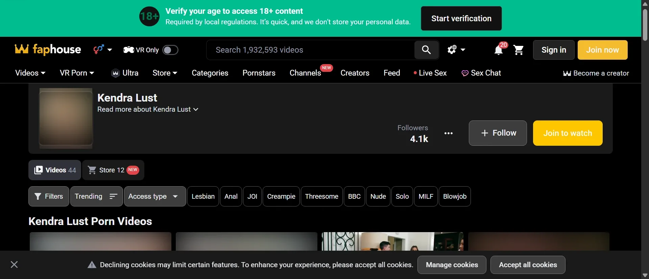Click the Join to watch button
This screenshot has height=279, width=649.
(x=568, y=133)
